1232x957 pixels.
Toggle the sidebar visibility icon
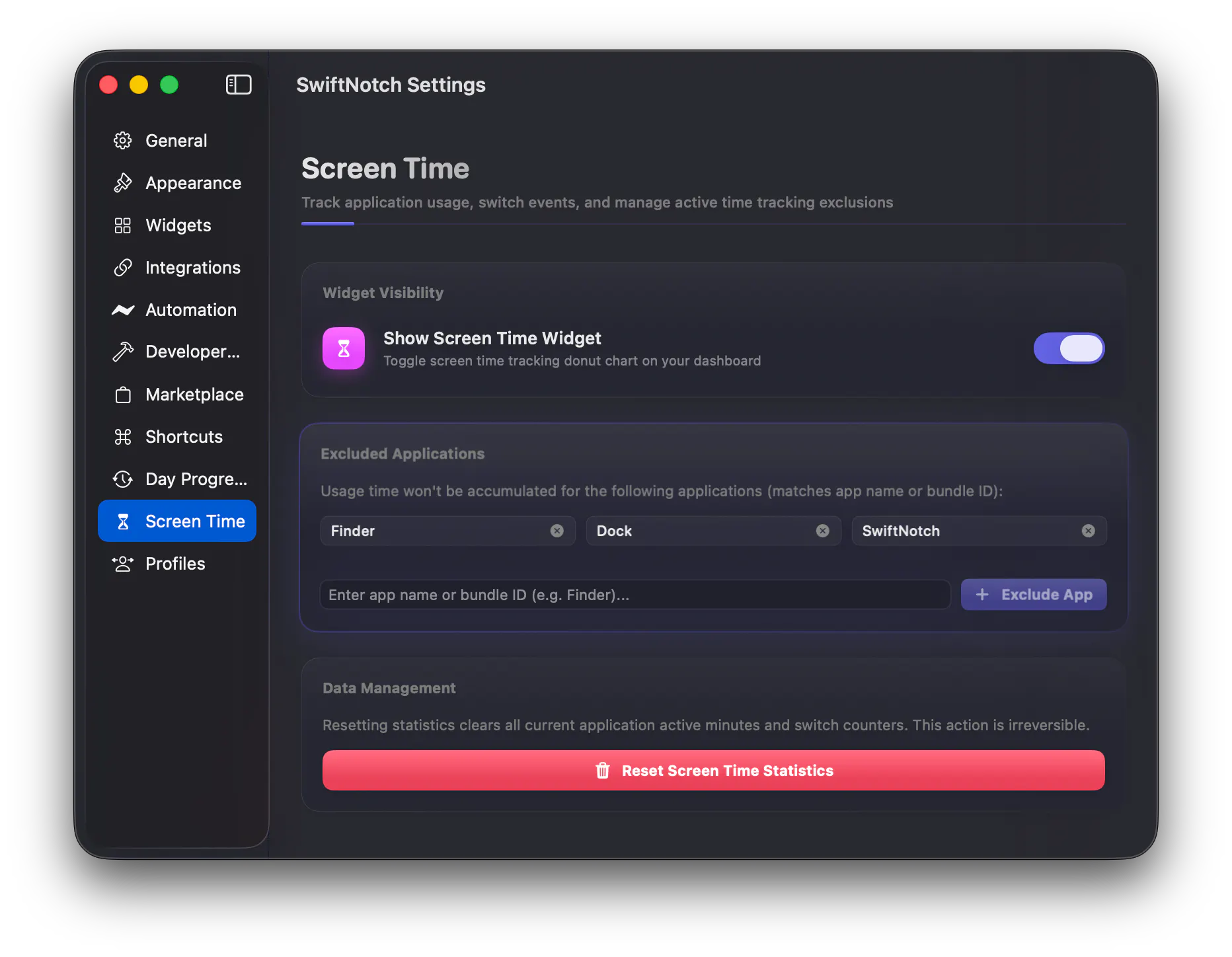pos(239,85)
